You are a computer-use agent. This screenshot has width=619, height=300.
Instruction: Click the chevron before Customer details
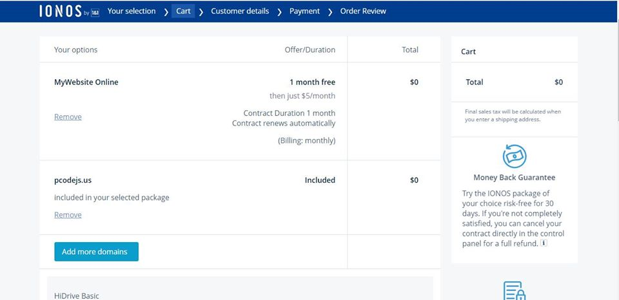click(x=201, y=12)
